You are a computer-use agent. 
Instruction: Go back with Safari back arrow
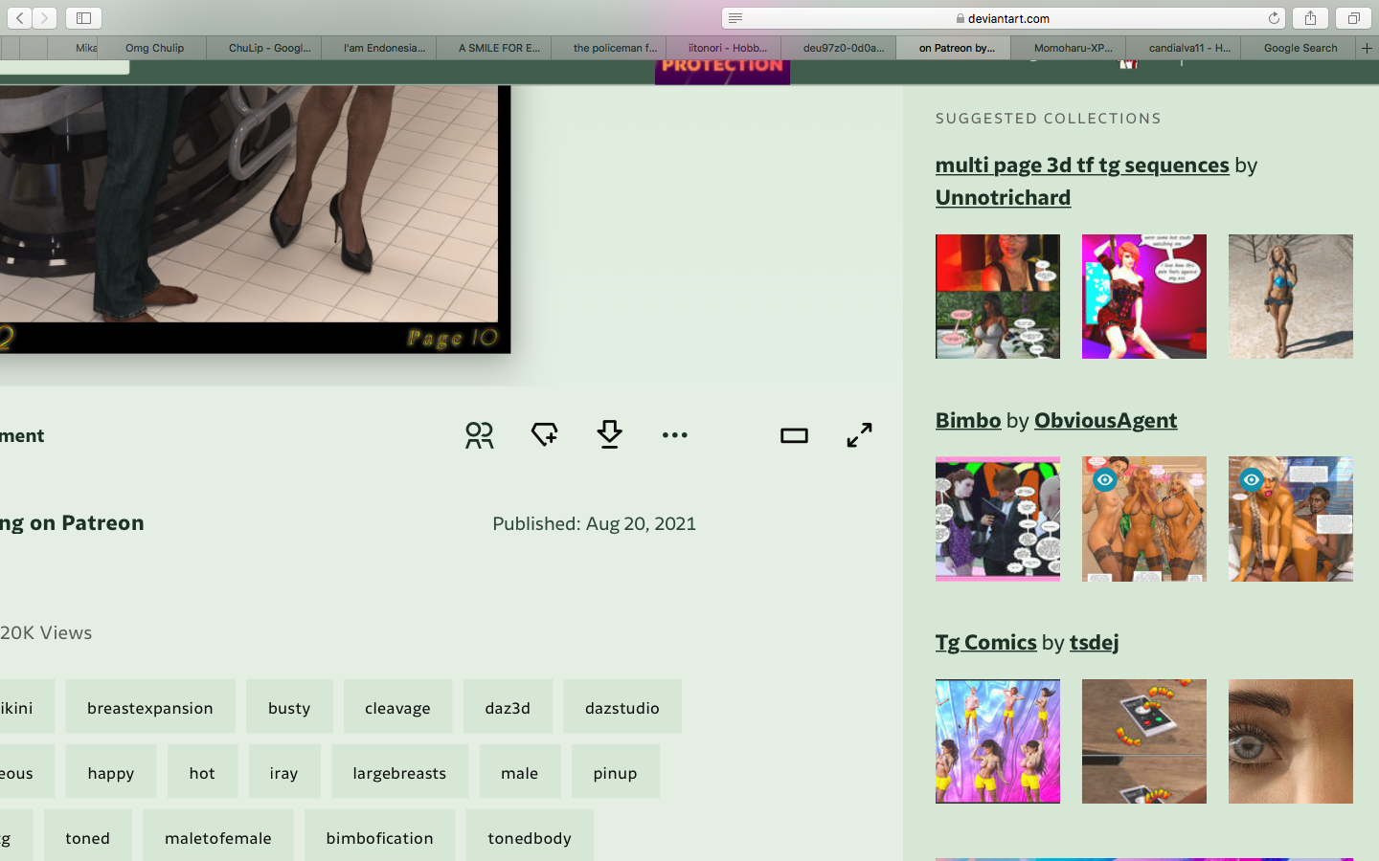tap(20, 18)
